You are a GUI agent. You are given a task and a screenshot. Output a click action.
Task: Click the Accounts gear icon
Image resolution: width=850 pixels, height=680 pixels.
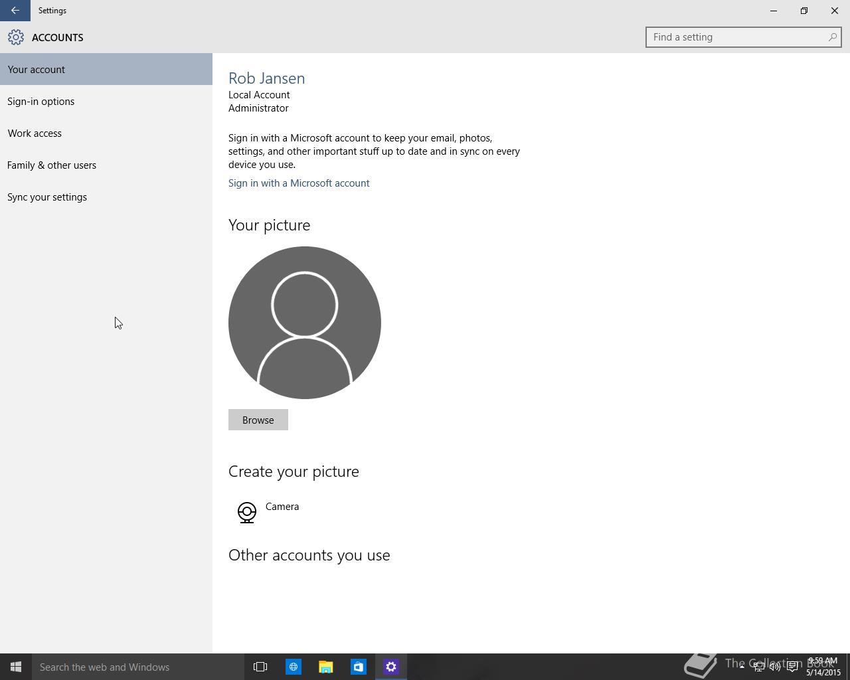[16, 37]
